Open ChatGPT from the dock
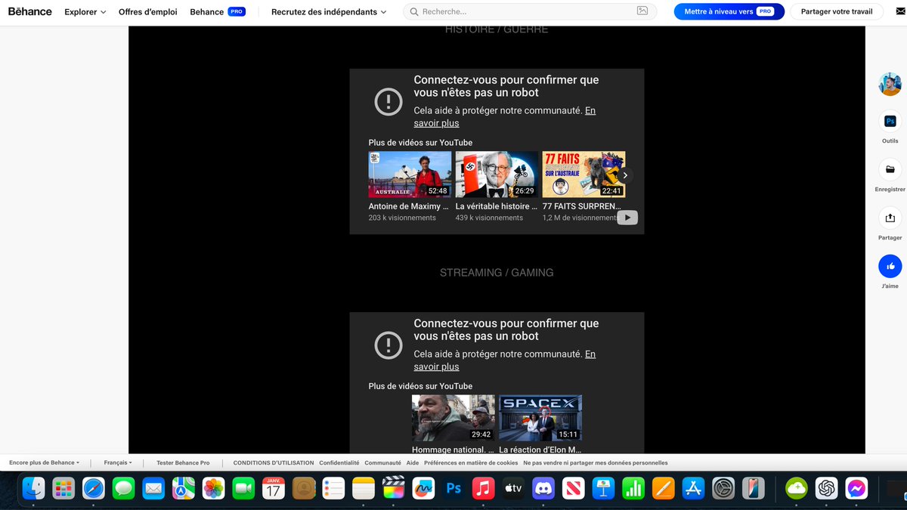Image resolution: width=907 pixels, height=510 pixels. pos(826,488)
